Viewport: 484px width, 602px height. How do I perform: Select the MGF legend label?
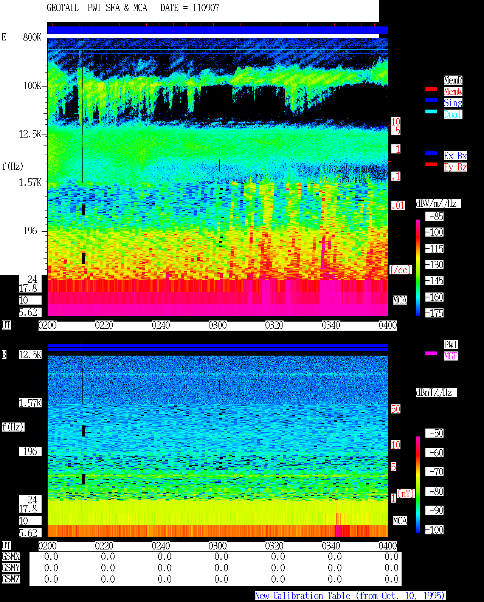451,356
